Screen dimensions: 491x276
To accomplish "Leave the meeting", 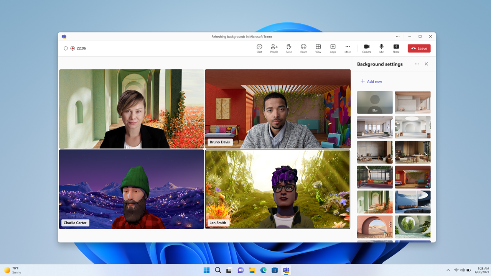I will [419, 48].
